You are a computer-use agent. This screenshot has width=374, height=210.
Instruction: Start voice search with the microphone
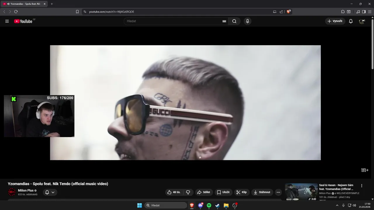pos(247,21)
